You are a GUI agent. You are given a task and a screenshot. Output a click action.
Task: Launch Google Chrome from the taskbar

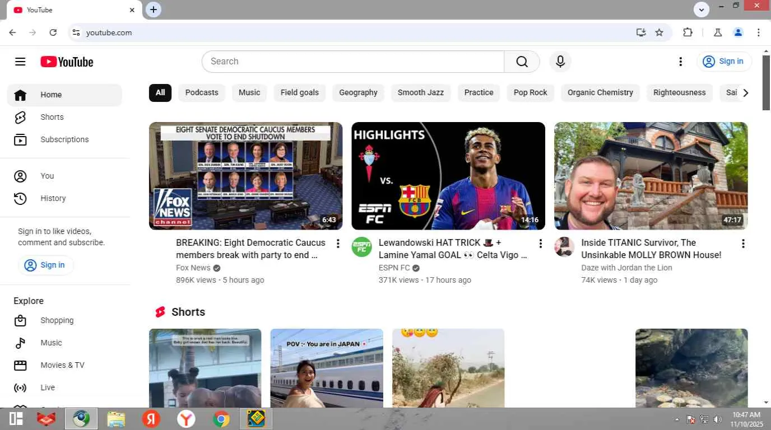tap(221, 419)
